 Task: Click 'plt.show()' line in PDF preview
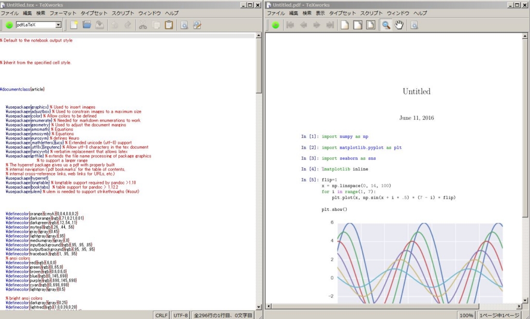pos(334,209)
